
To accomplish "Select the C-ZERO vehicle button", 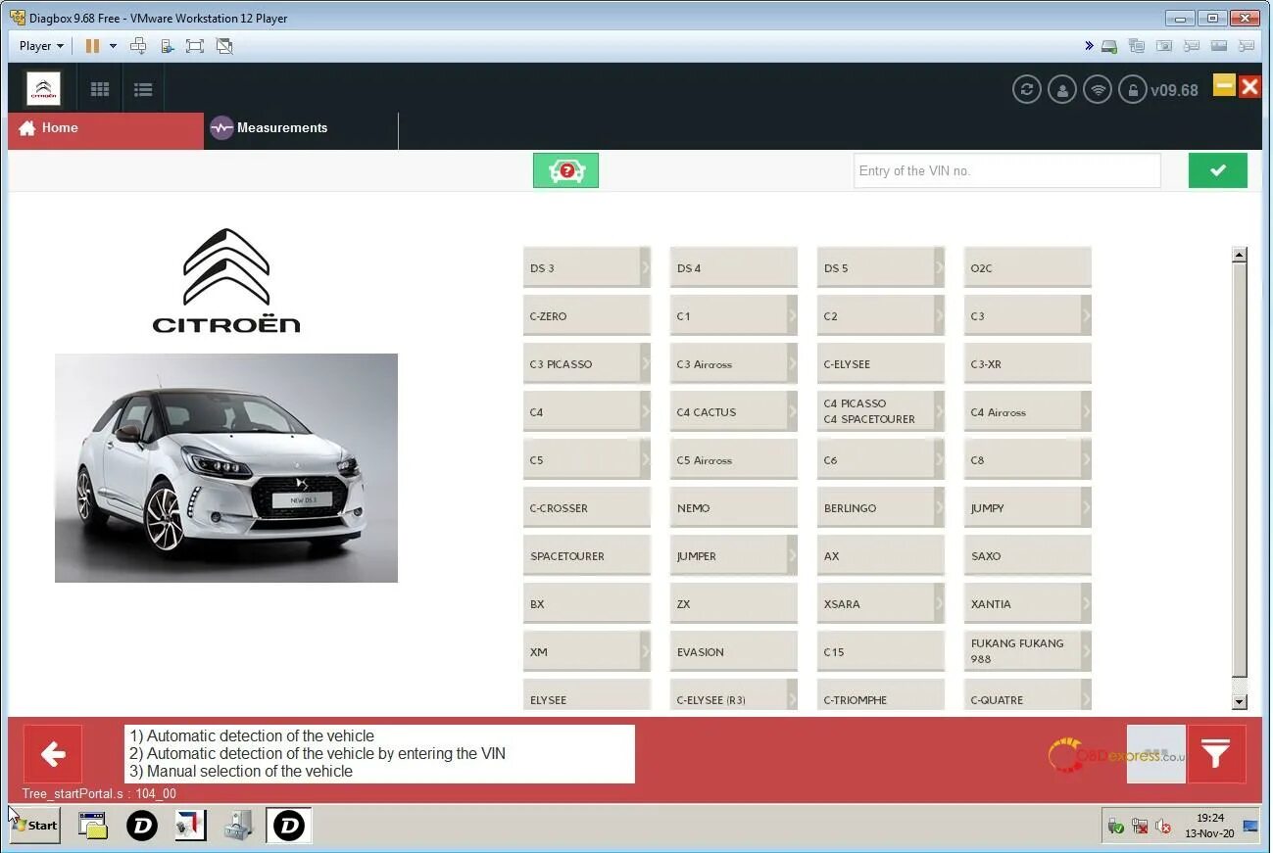I will pos(587,315).
